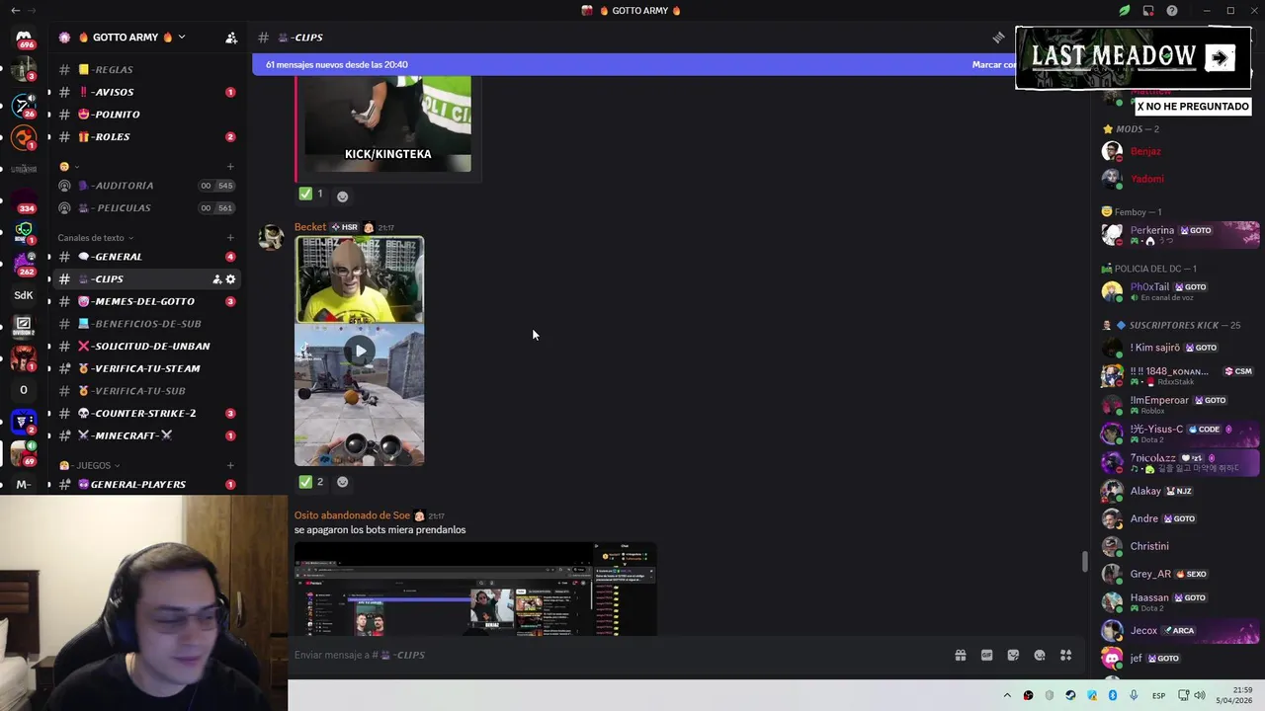Open Becket's masked streamer image

tap(360, 279)
